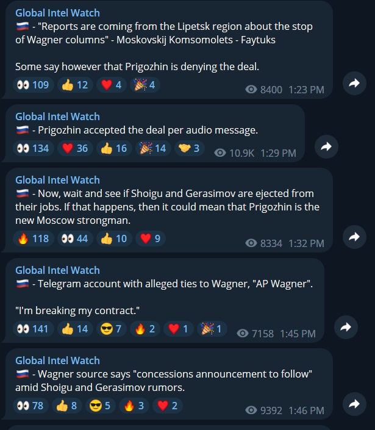This screenshot has height=430, width=375.
Task: Forward the Lipetsk region Wagner columns post
Action: (354, 84)
